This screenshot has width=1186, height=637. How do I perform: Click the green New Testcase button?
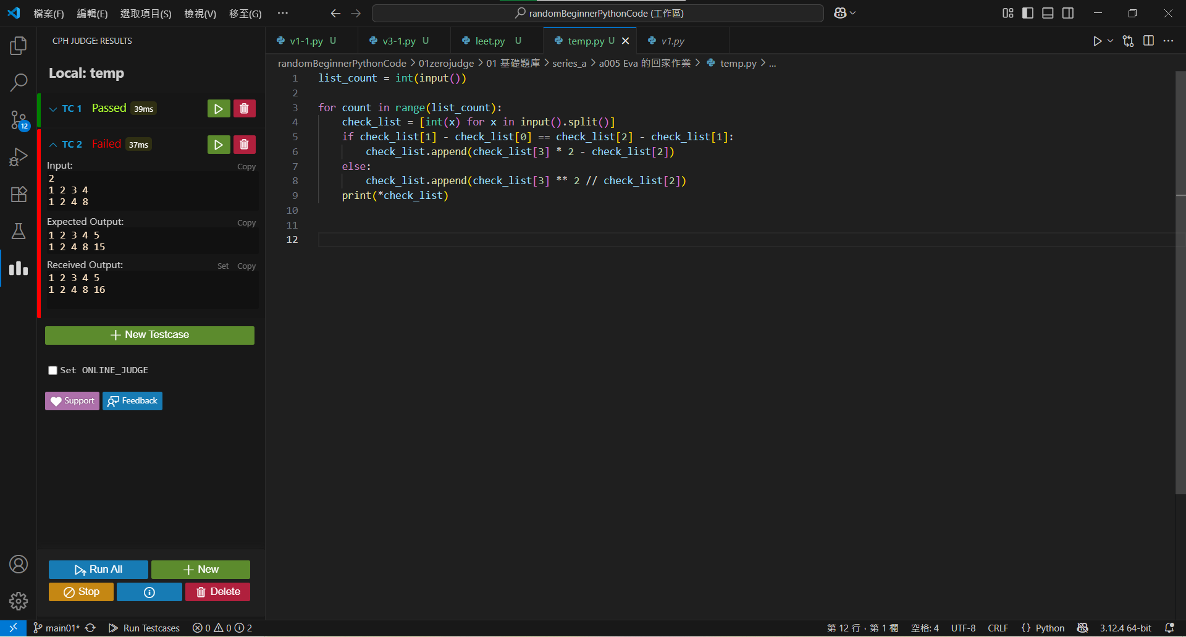click(149, 335)
